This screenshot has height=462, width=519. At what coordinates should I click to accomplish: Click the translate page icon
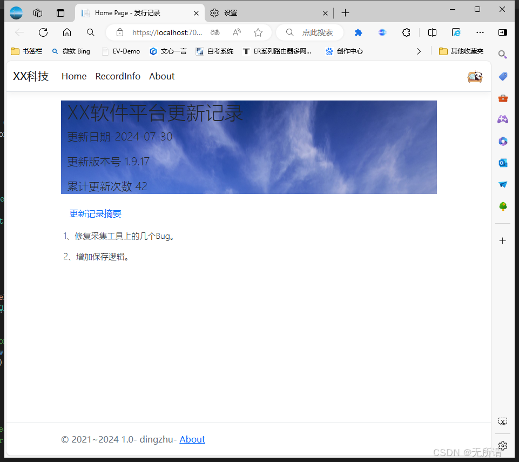click(x=215, y=32)
